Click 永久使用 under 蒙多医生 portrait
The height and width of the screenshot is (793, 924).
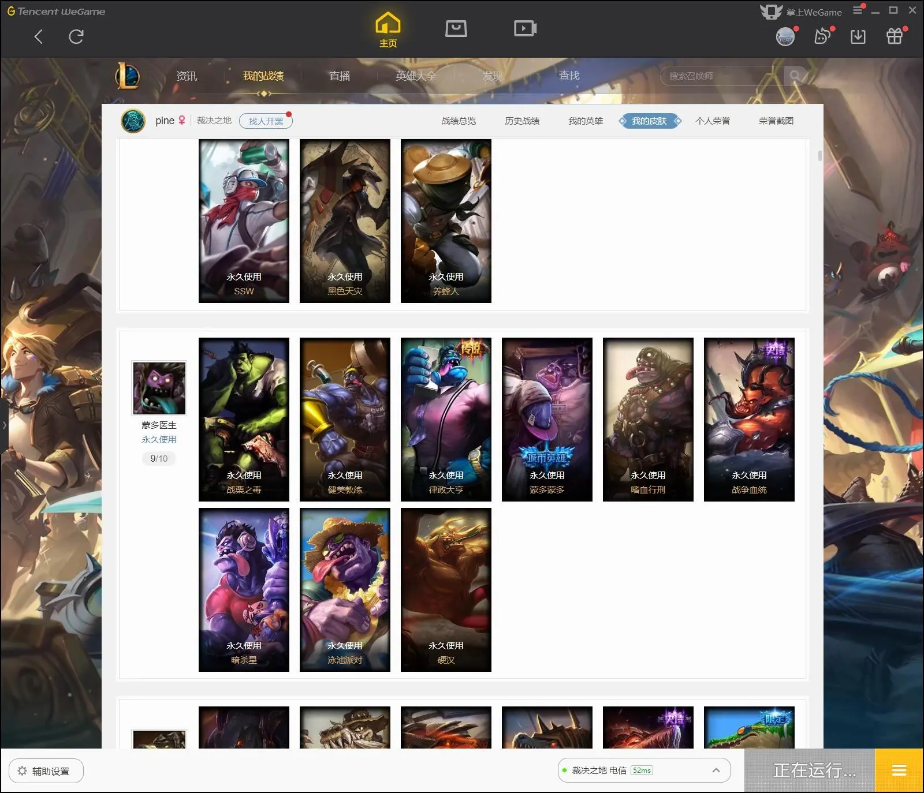159,439
